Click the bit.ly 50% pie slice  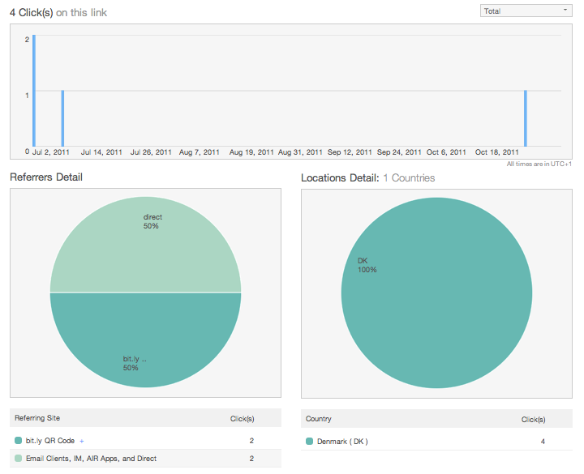(146, 339)
